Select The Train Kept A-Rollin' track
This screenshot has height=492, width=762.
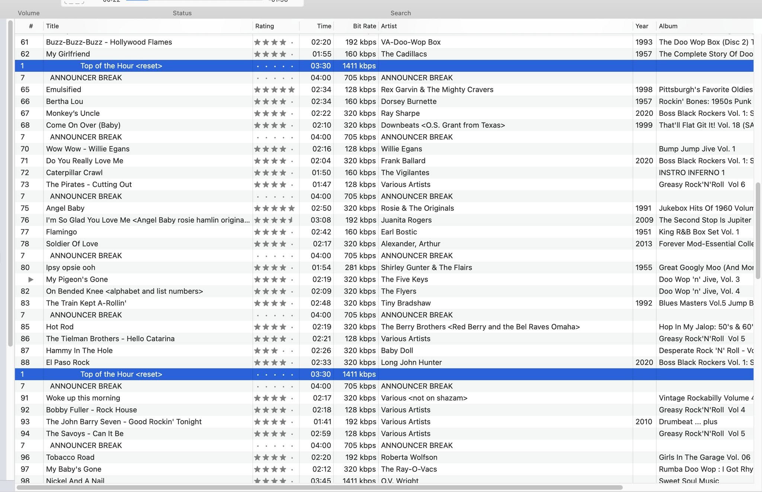point(384,303)
